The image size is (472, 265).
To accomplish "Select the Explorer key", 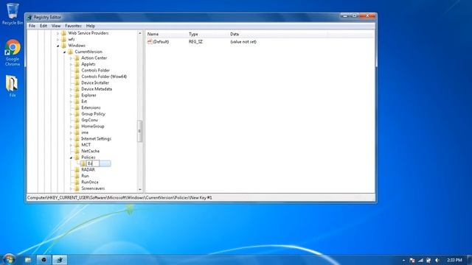I will pos(88,95).
